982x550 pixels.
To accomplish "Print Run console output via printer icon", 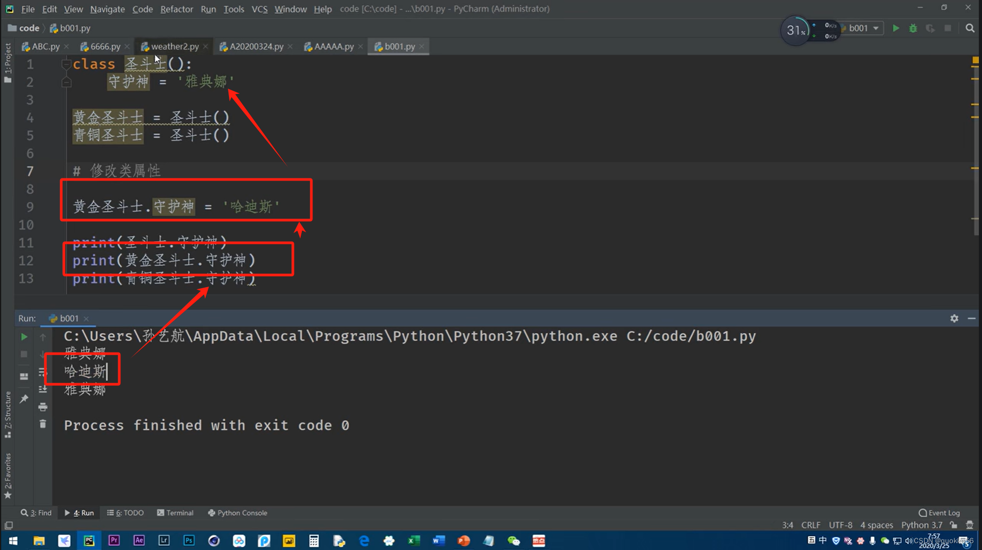I will click(43, 407).
